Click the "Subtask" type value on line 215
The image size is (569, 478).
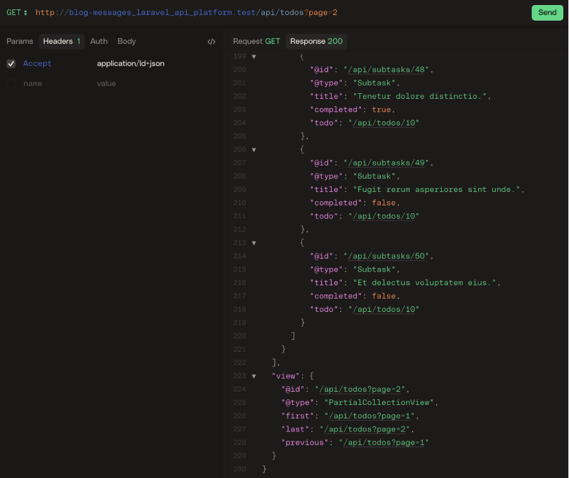pos(374,269)
